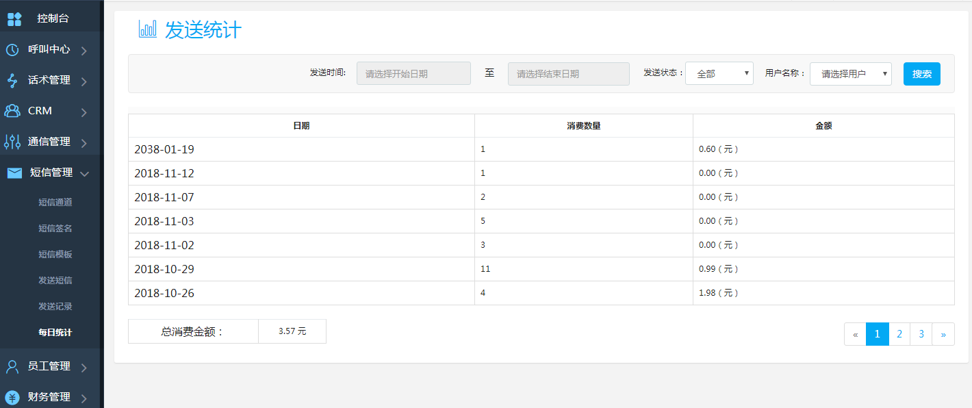Open the 发送状态 dropdown
The height and width of the screenshot is (408, 972).
pos(719,73)
